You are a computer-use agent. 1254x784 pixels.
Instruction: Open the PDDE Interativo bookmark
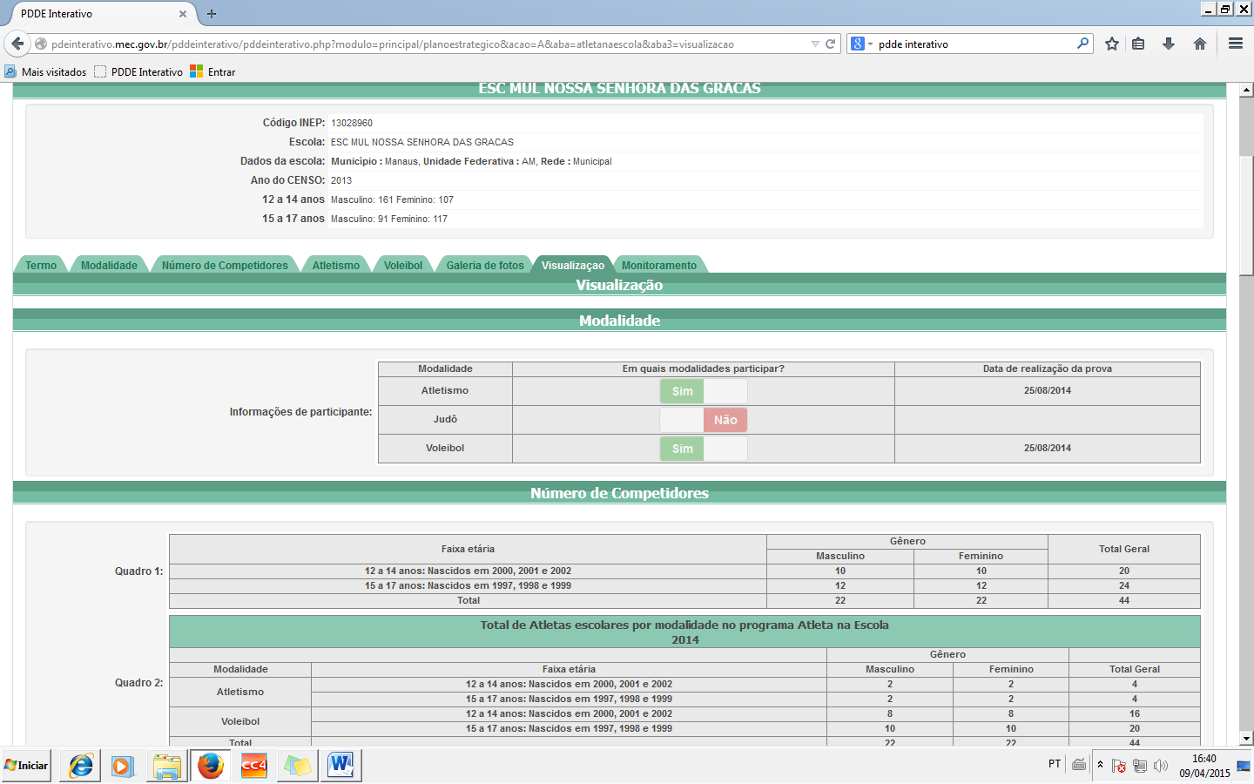click(138, 71)
